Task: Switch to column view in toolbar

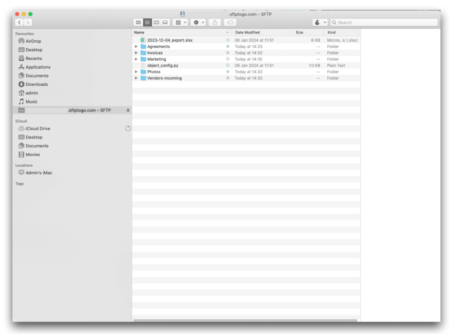Action: [156, 23]
